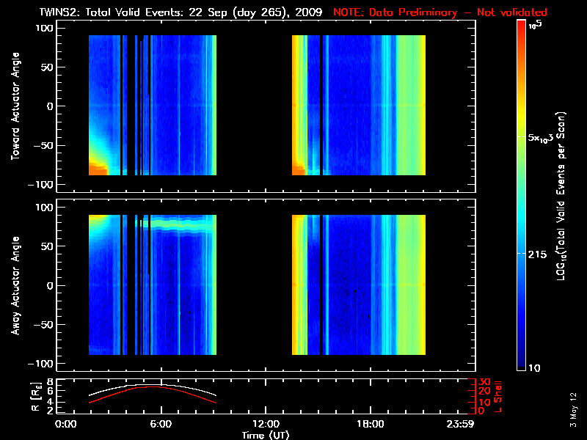Select the 23:59 tick on the time axis
Viewport: 587px width, 440px height.
click(x=462, y=425)
